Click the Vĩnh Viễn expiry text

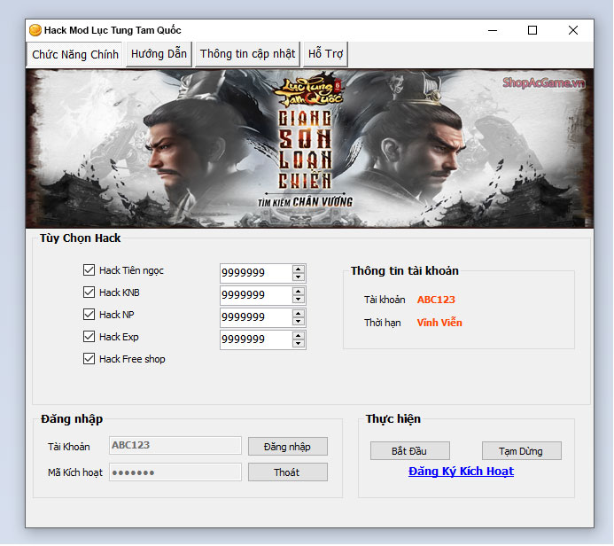pyautogui.click(x=439, y=323)
